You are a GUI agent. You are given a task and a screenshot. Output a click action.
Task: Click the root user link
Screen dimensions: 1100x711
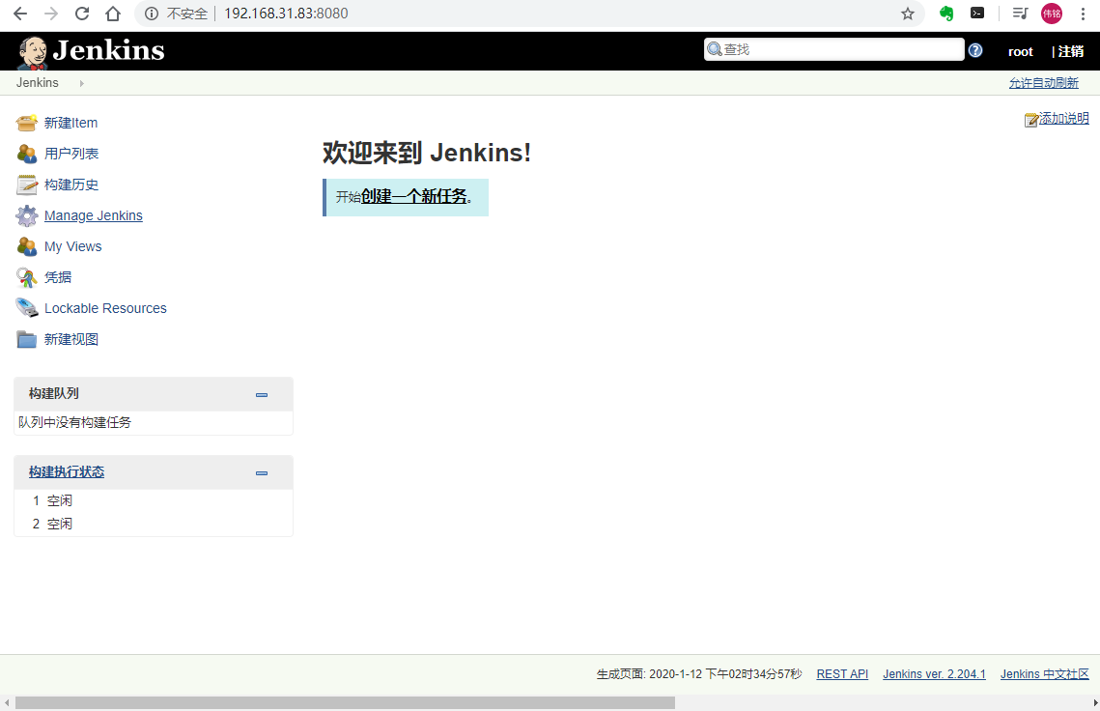pyautogui.click(x=1021, y=51)
